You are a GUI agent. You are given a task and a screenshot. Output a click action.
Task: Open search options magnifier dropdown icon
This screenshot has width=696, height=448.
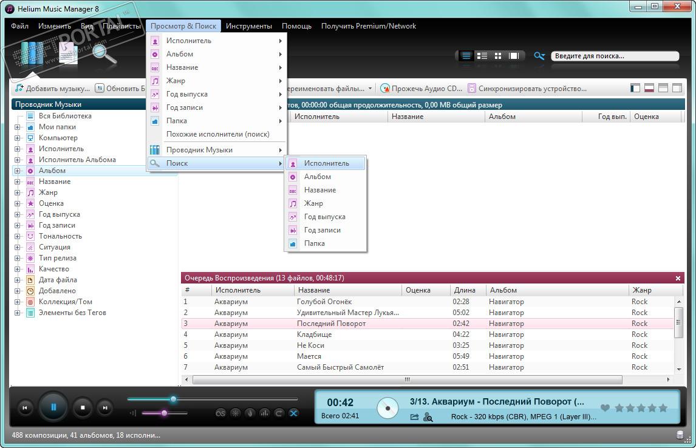539,56
